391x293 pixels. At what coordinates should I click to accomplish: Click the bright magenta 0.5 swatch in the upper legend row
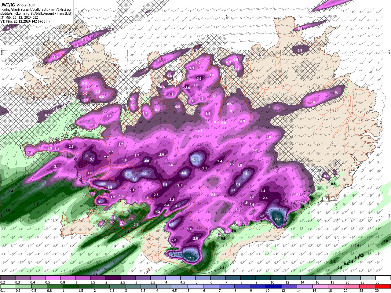[53, 278]
